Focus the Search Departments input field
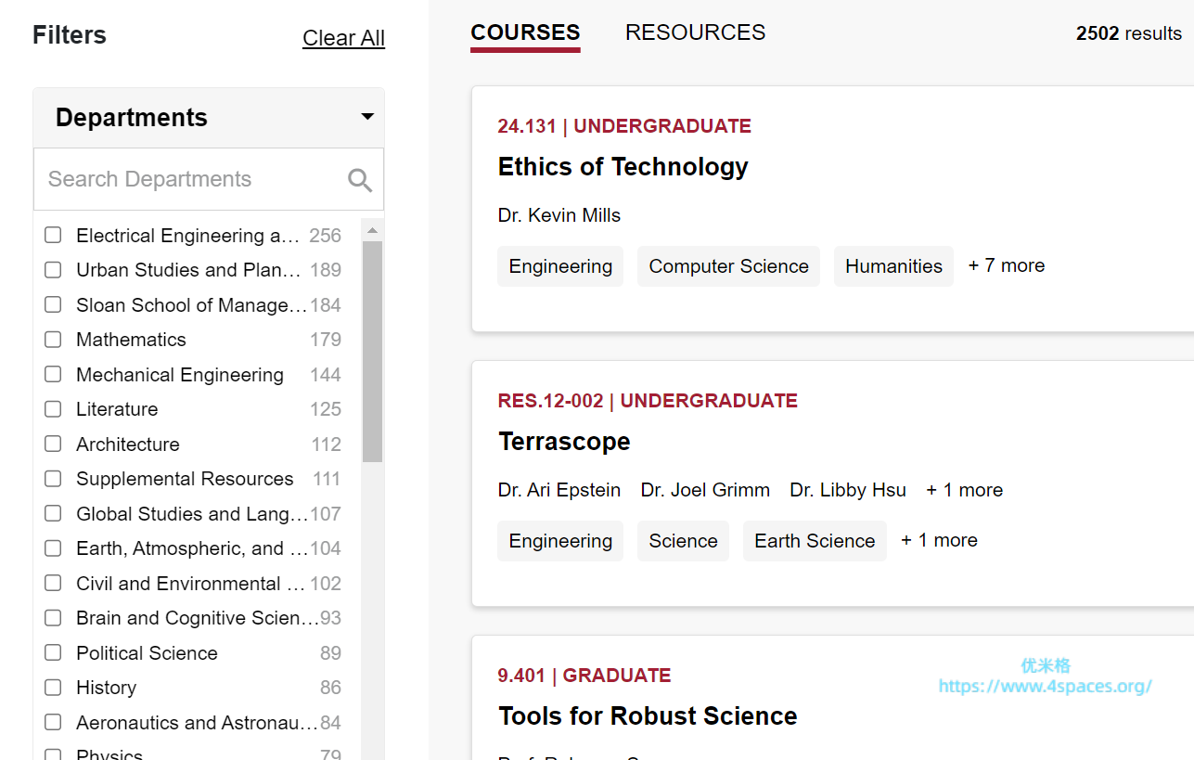This screenshot has height=760, width=1194. point(190,180)
